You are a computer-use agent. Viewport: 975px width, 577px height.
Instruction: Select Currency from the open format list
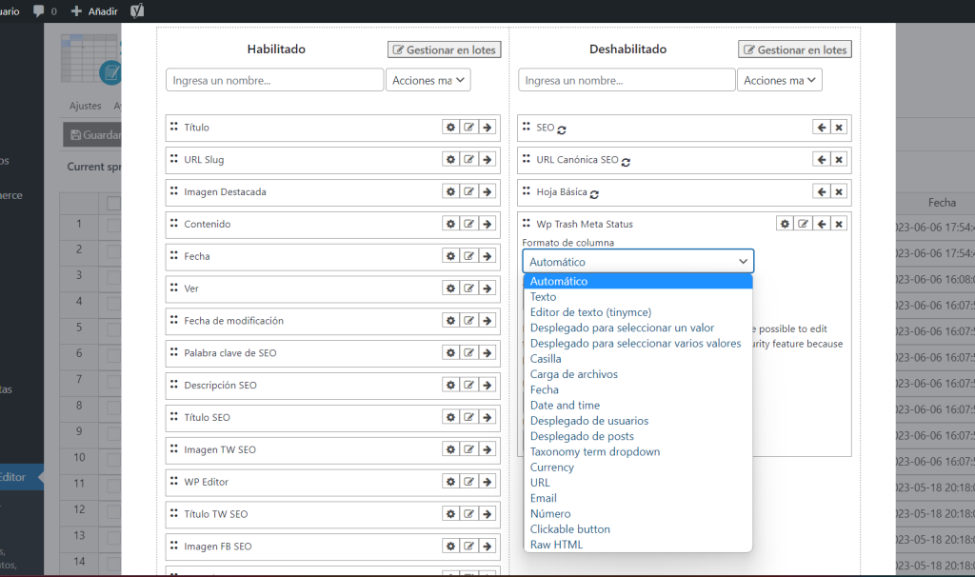point(551,467)
